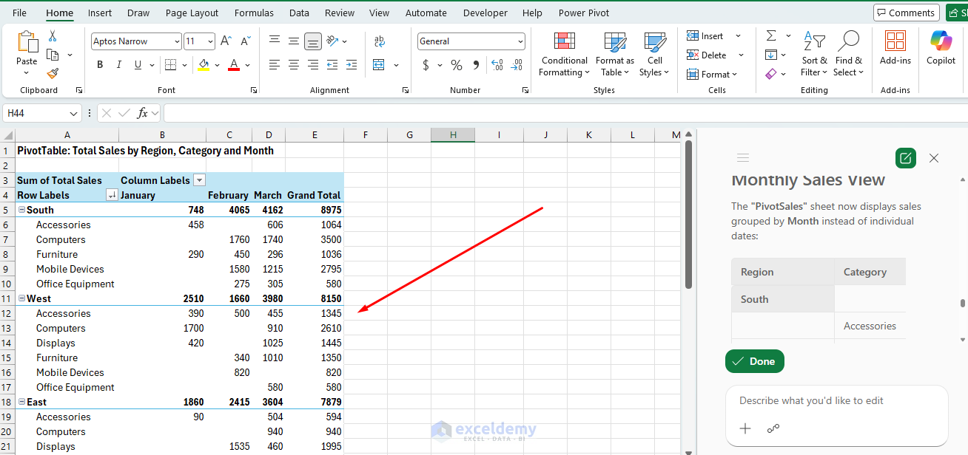Collapse the South region group
Screen dimensions: 968x455
tap(21, 210)
